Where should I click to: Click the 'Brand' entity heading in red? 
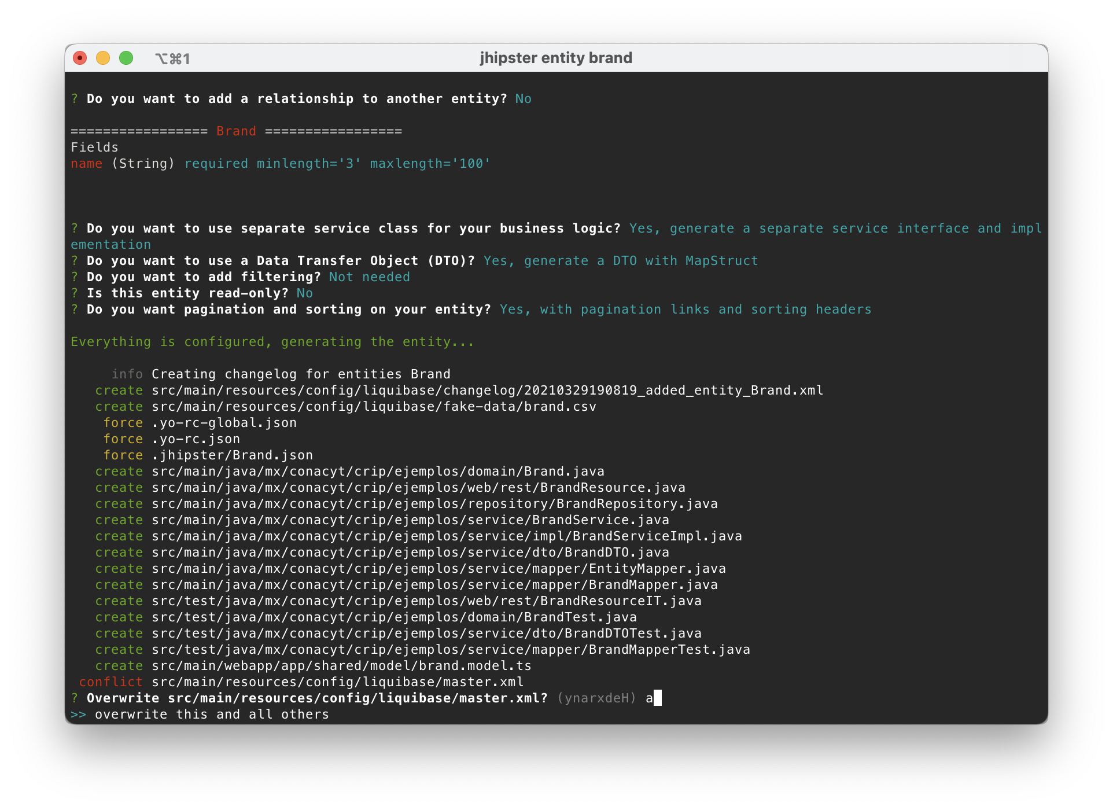pyautogui.click(x=236, y=131)
